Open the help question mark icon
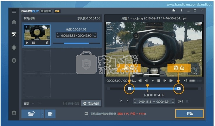 pos(181,11)
